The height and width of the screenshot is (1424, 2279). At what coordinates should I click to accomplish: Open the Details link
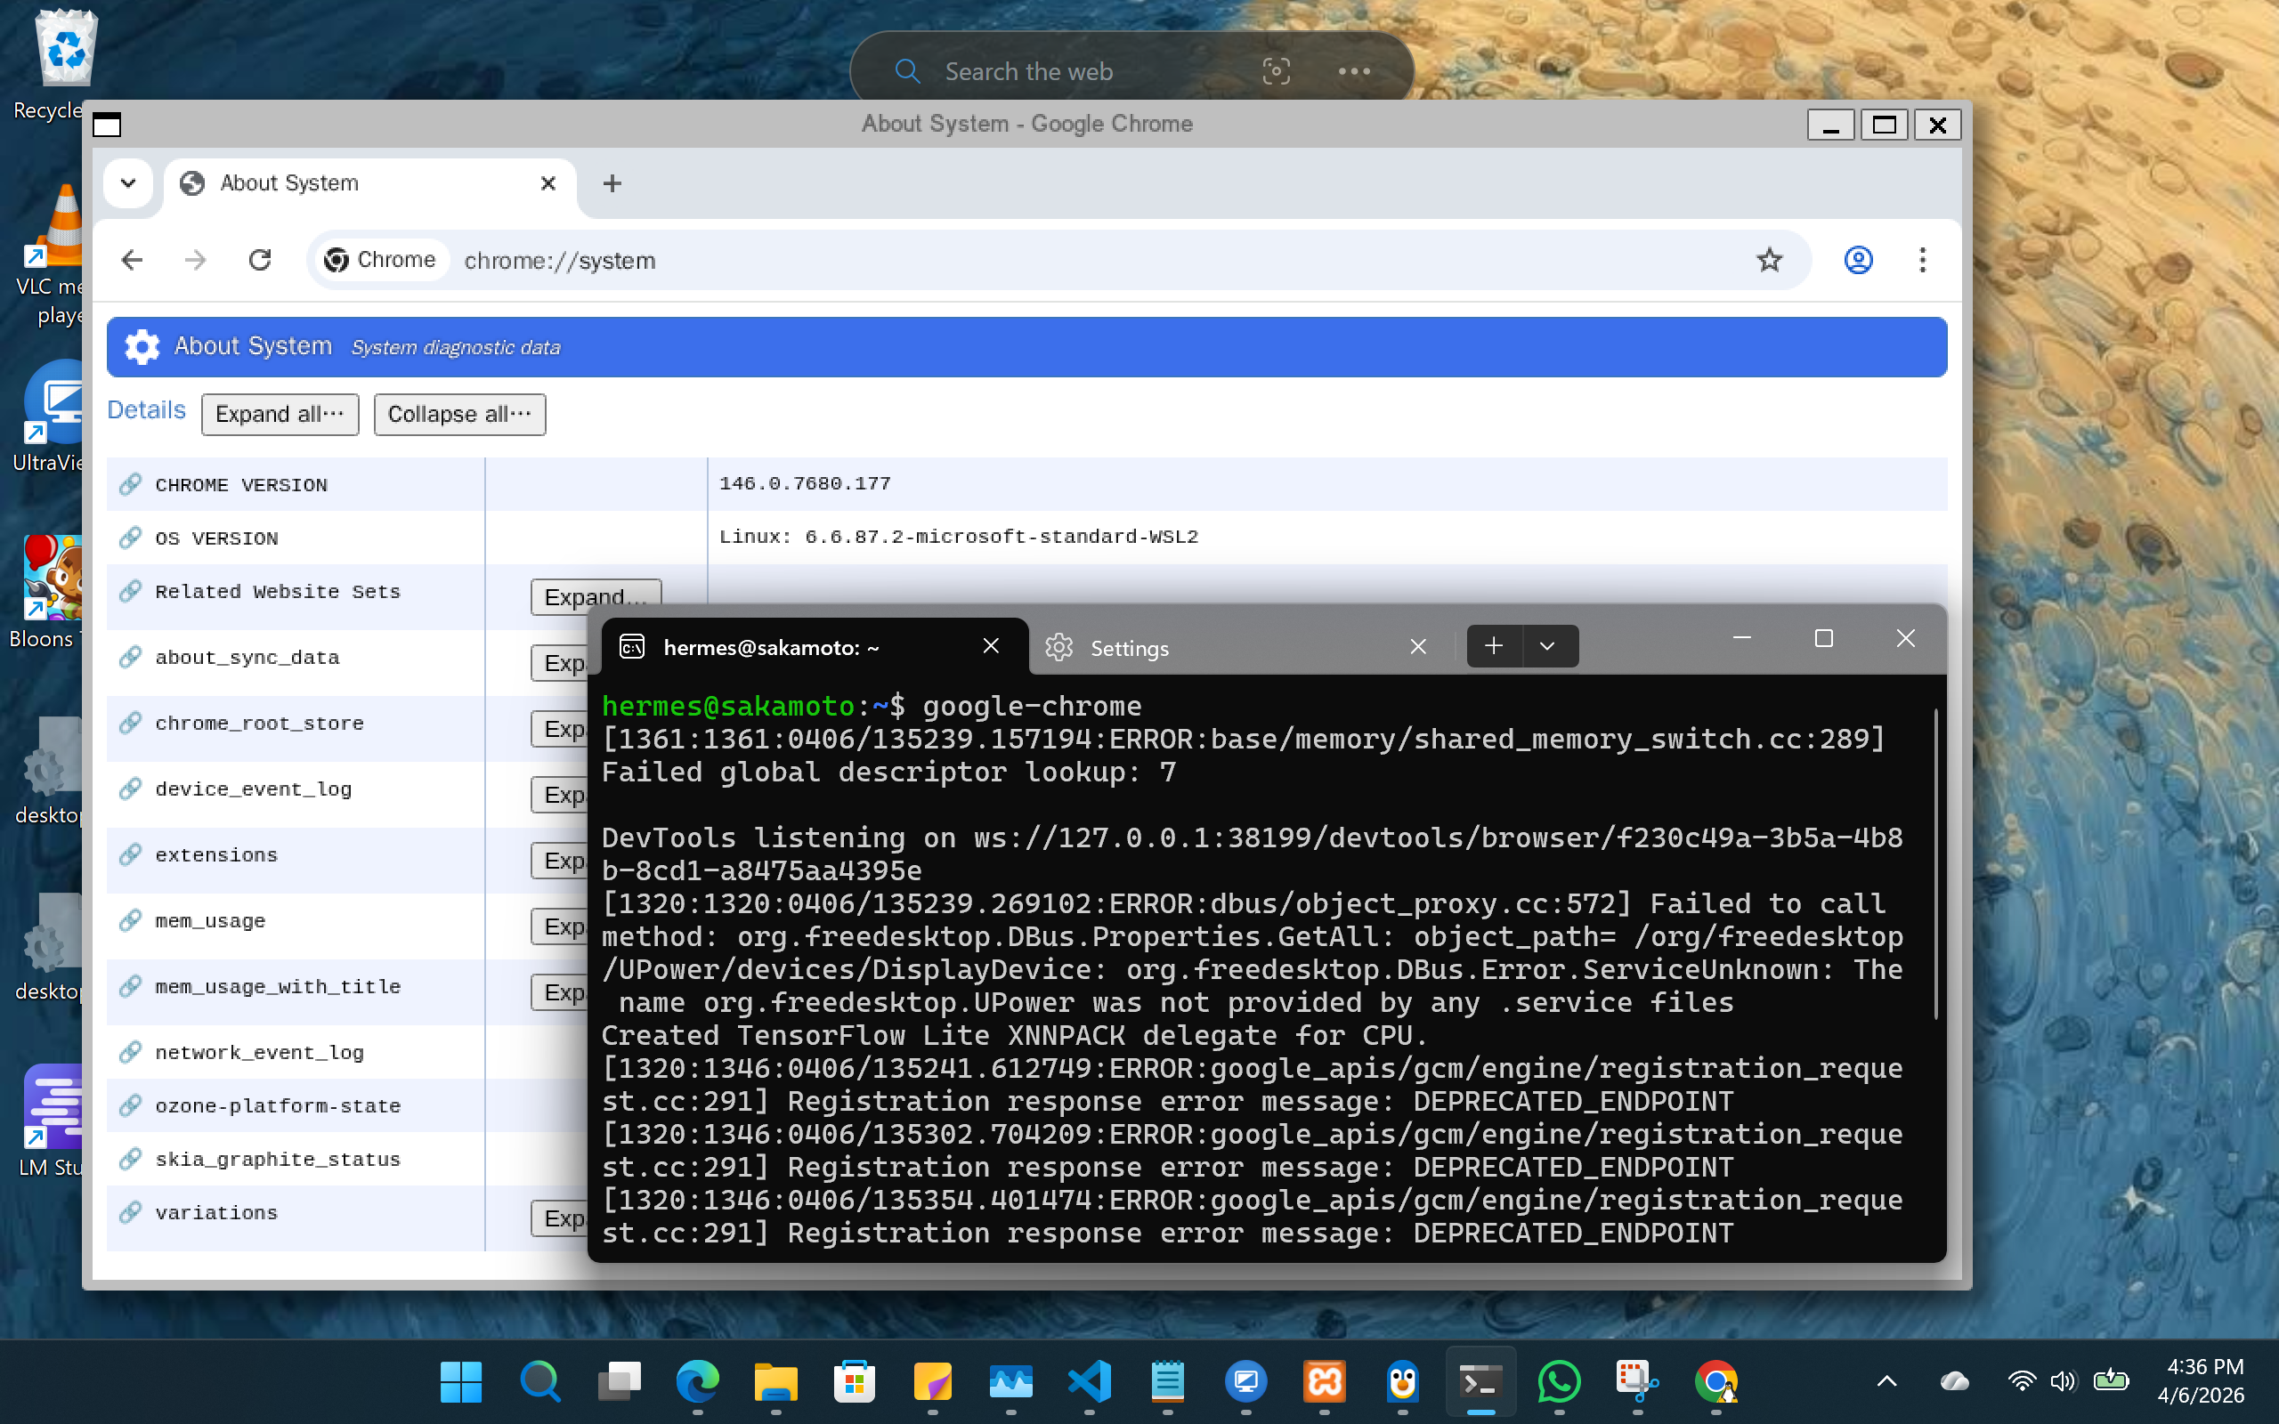(146, 410)
